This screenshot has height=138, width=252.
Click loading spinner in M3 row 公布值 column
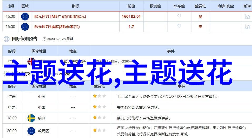(179, 16)
